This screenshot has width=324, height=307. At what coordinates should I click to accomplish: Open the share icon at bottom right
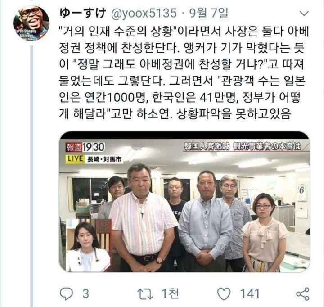point(303,294)
